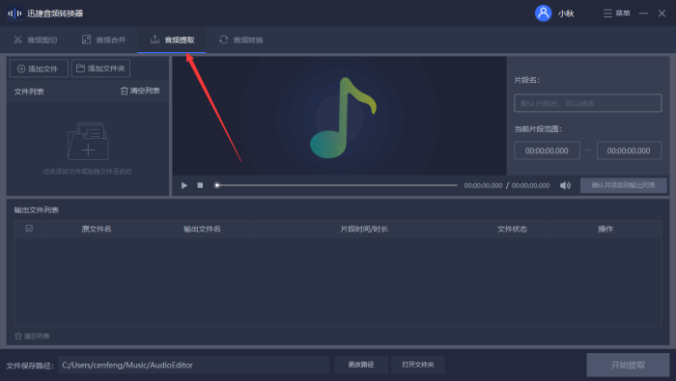The height and width of the screenshot is (381, 676).
Task: Click the 添加文件夹 button
Action: coord(100,68)
